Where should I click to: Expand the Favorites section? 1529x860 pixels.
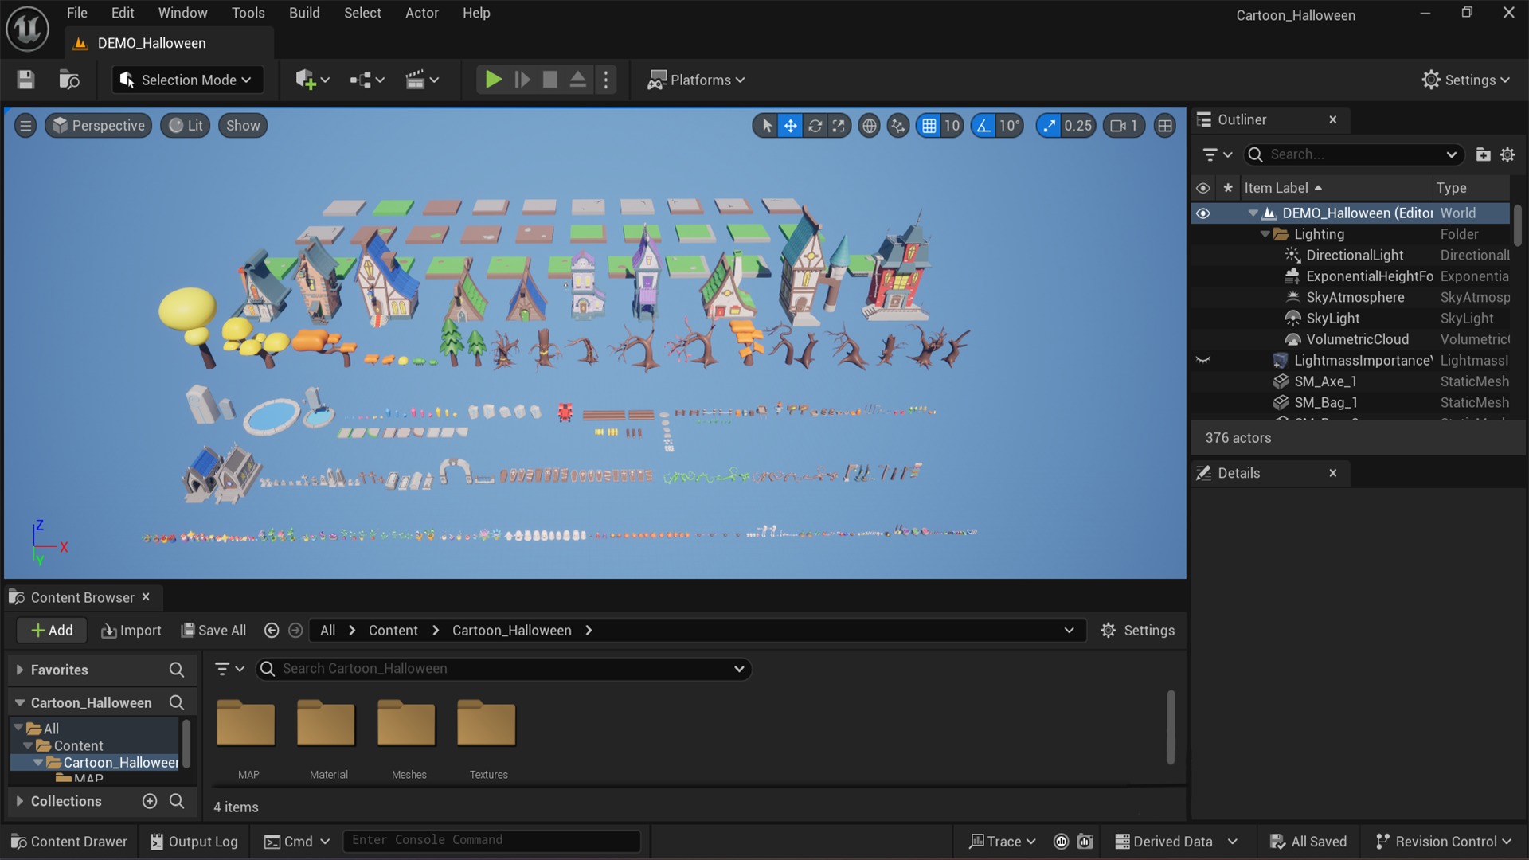point(20,670)
